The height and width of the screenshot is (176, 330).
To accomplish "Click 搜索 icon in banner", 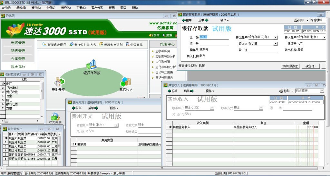I will click(164, 35).
